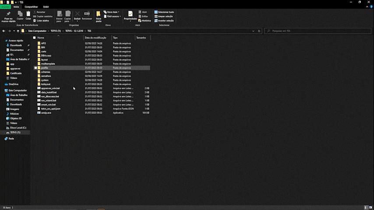This screenshot has width=374, height=210.
Task: Click the Fixar no Acesso rápido pin icon
Action: (x=8, y=14)
